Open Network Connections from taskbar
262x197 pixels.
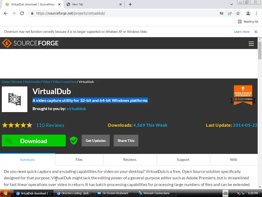click(156, 193)
